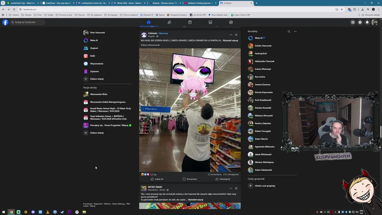Image resolution: width=382 pixels, height=215 pixels.
Task: Switch to Winter 2026 - Anime MyAnimeList tab
Action: pyautogui.click(x=130, y=3)
